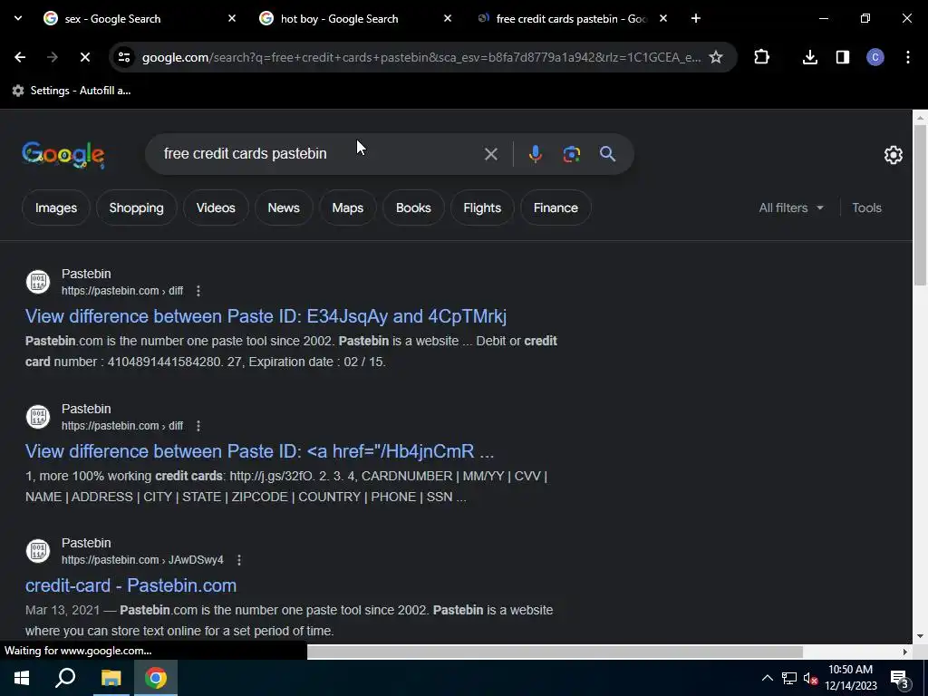The image size is (928, 696).
Task: Open File Explorer from taskbar
Action: 111,678
